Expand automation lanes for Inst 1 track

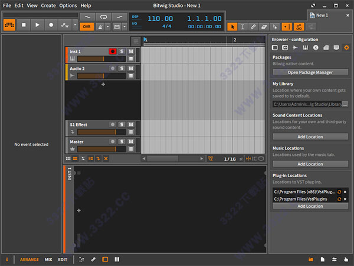click(x=131, y=59)
